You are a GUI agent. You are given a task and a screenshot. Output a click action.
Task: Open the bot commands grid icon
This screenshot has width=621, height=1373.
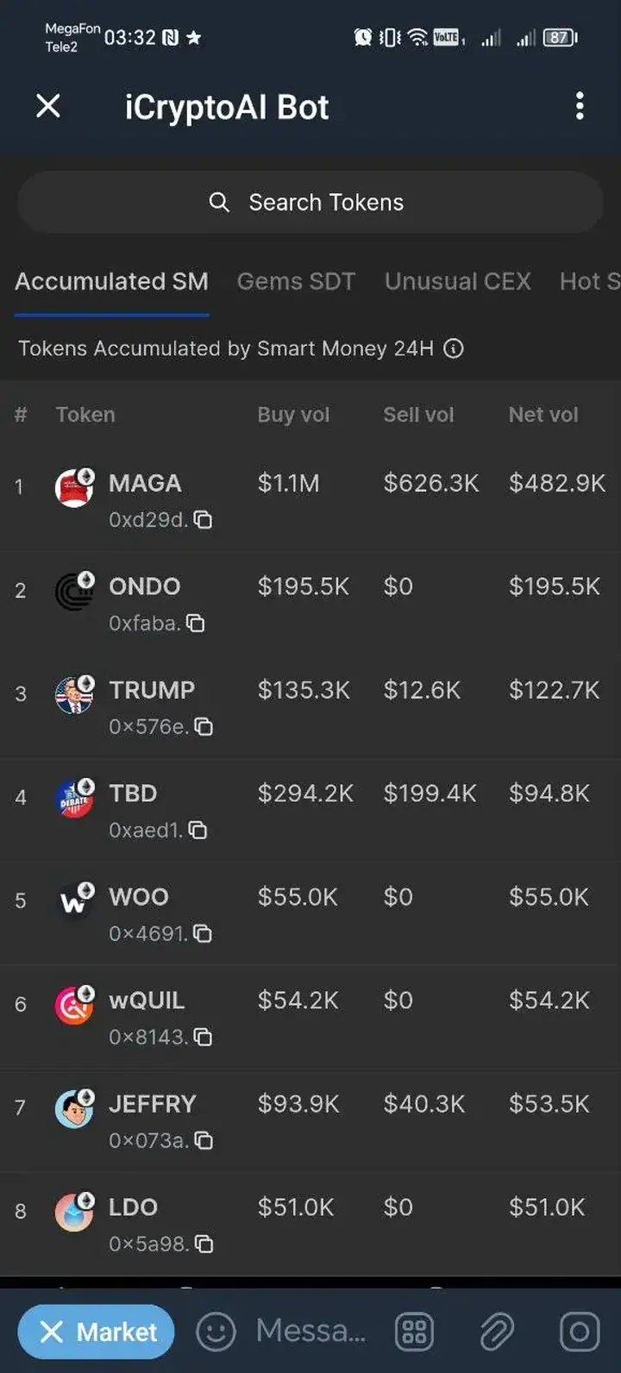pos(414,1332)
